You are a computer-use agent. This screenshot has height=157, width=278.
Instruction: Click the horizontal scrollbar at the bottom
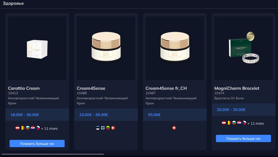click(53, 154)
